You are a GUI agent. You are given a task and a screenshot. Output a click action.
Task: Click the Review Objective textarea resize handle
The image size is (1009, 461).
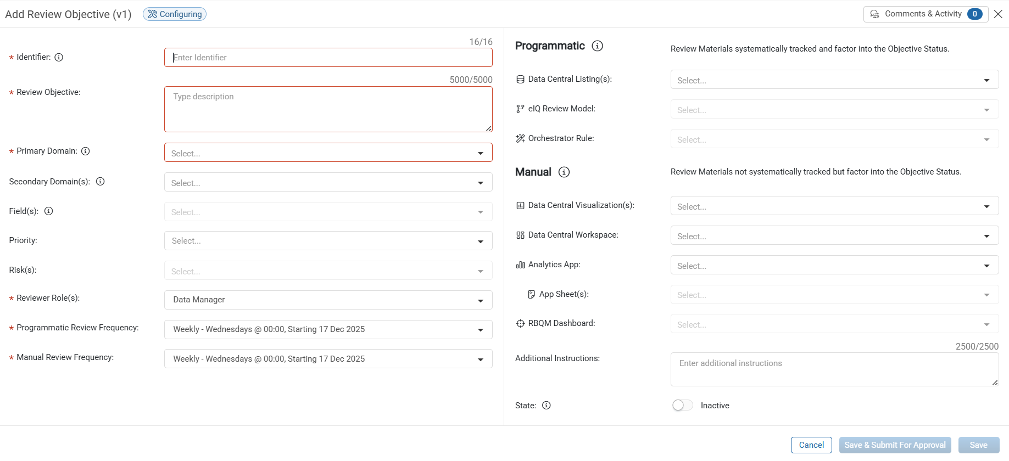click(x=488, y=128)
